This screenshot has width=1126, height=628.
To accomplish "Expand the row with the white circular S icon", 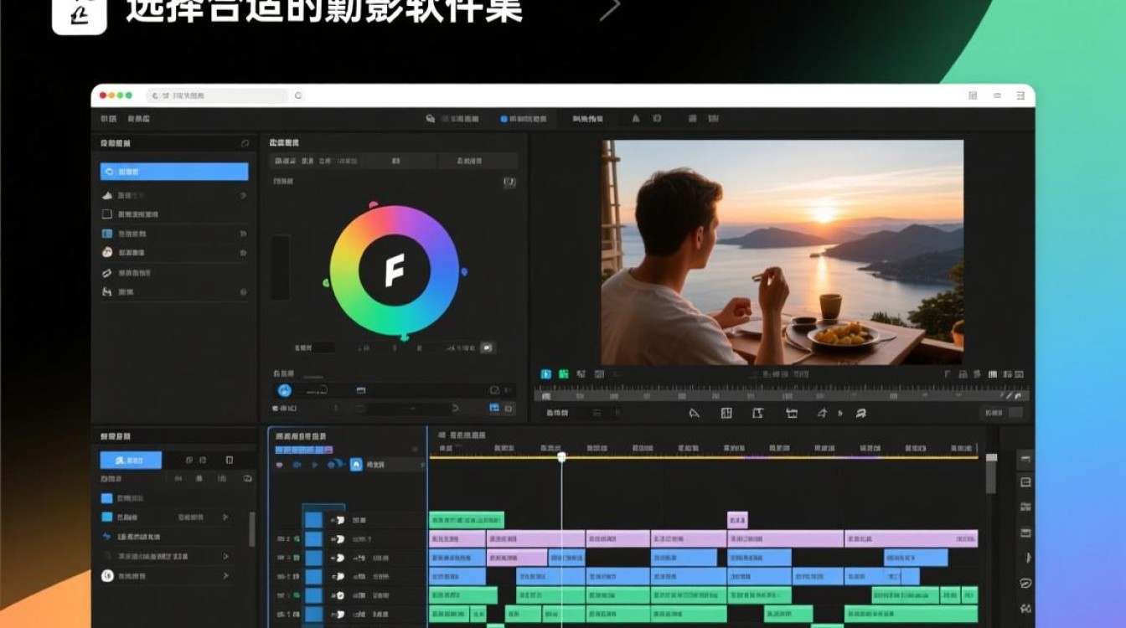I will pos(225,575).
